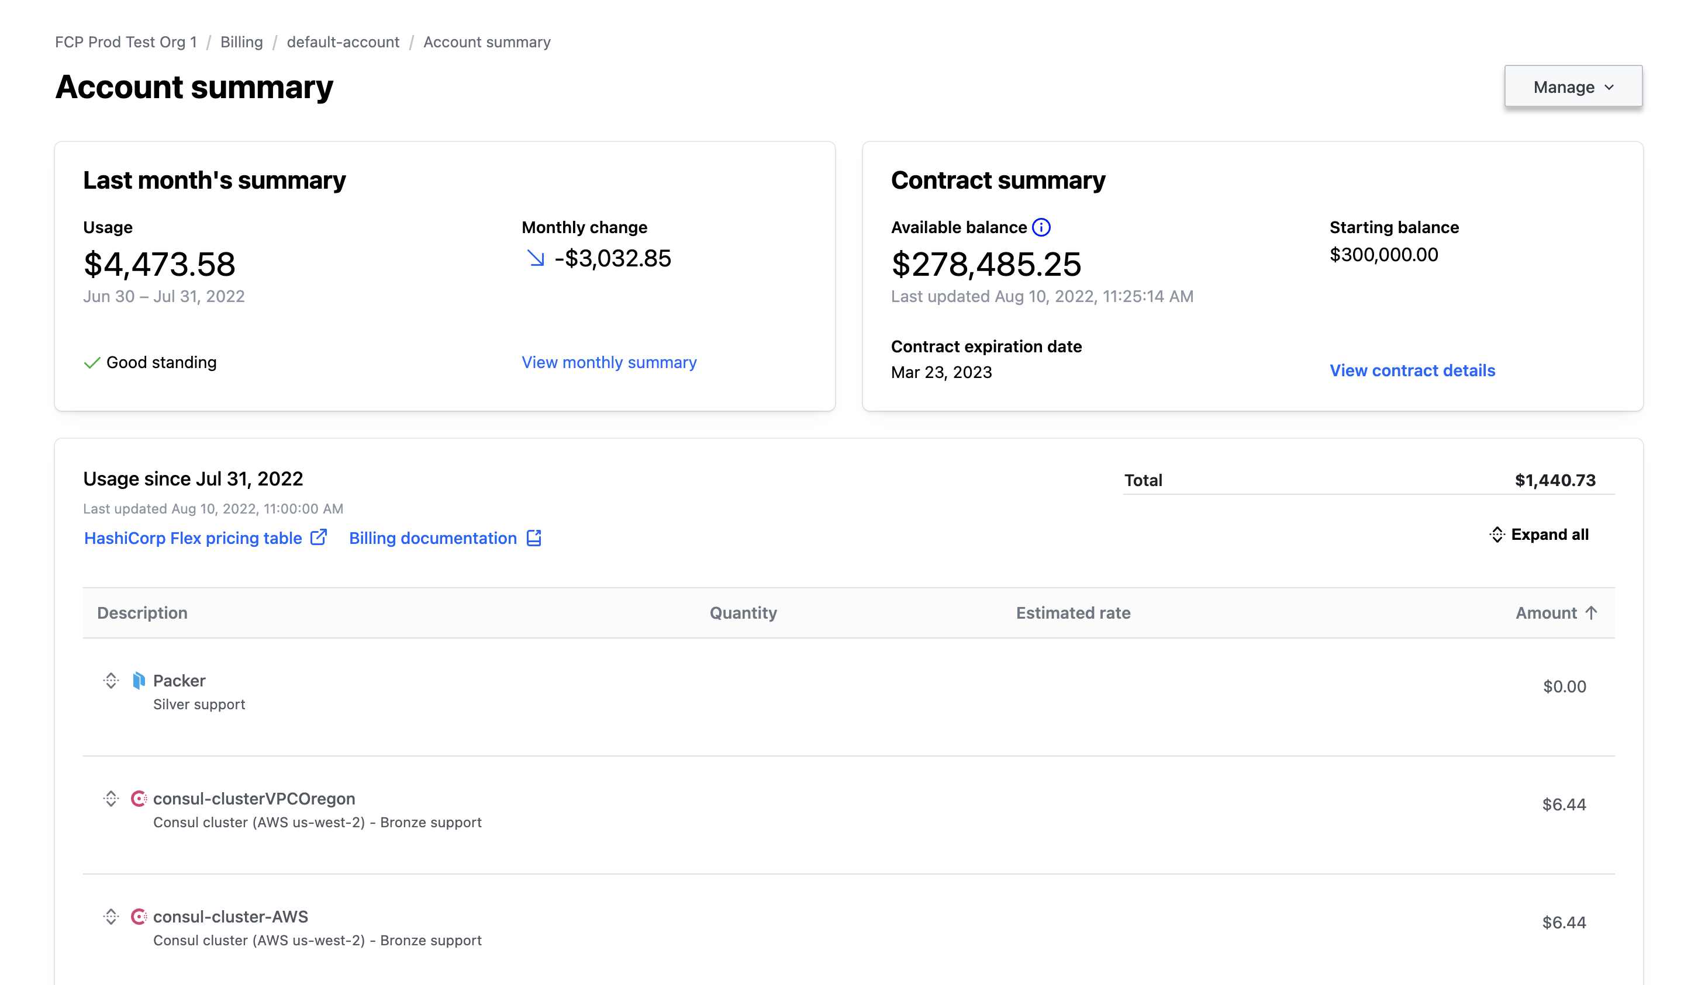The height and width of the screenshot is (985, 1698).
Task: Go to the default-account breadcrumb
Action: click(x=343, y=41)
